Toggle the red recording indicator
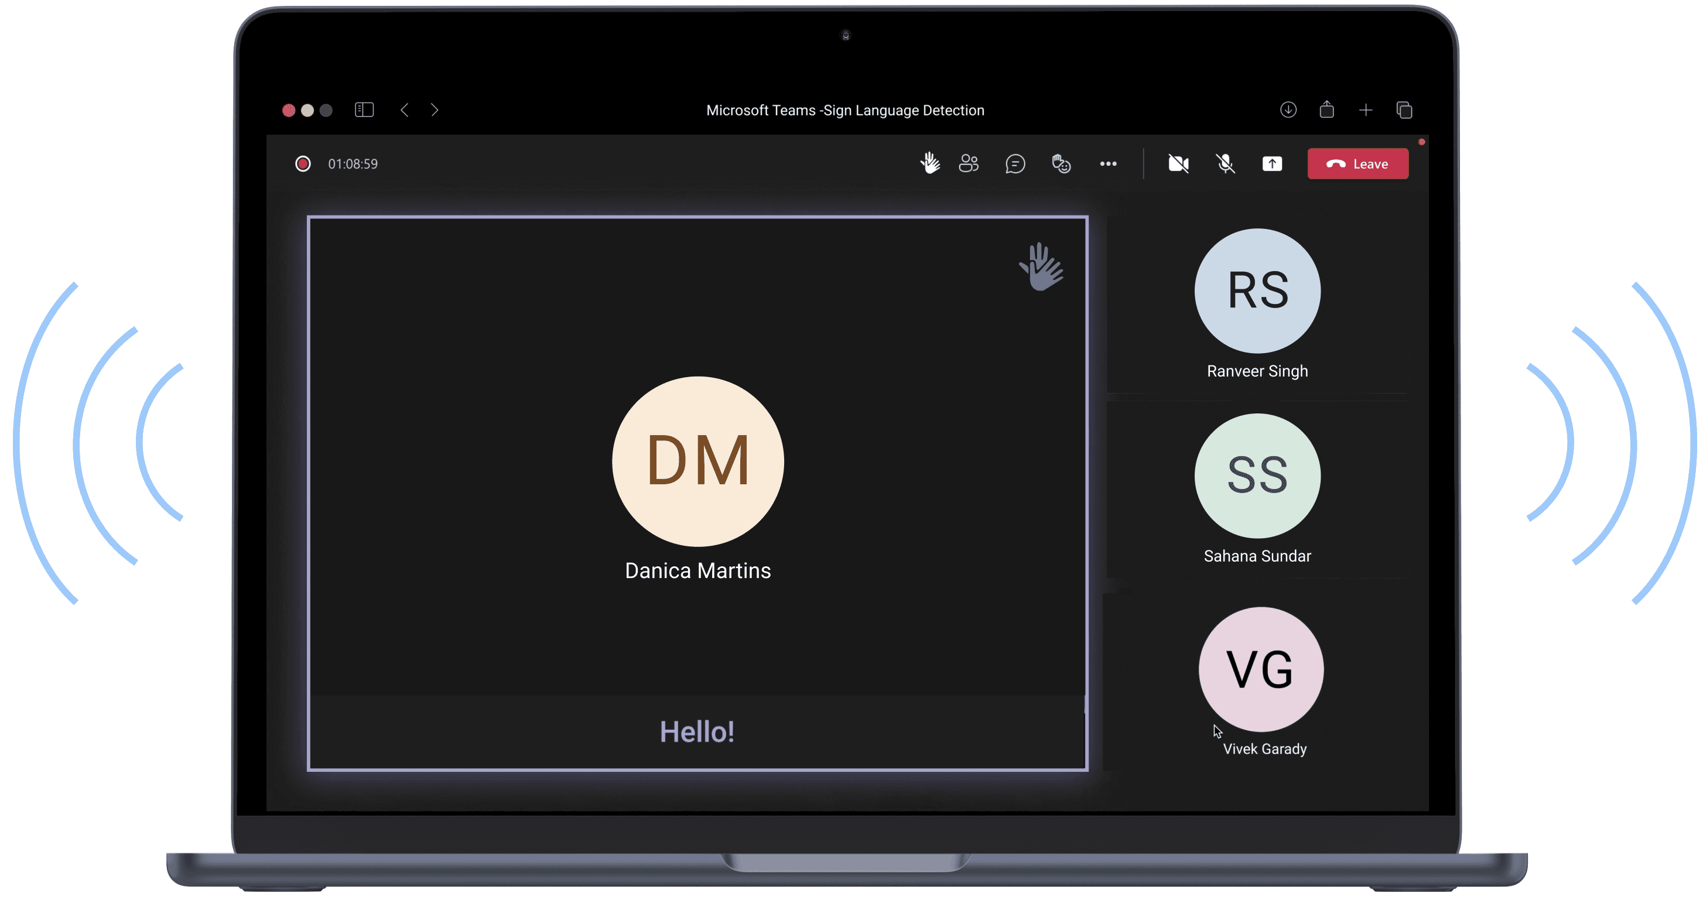The image size is (1703, 903). coord(303,163)
